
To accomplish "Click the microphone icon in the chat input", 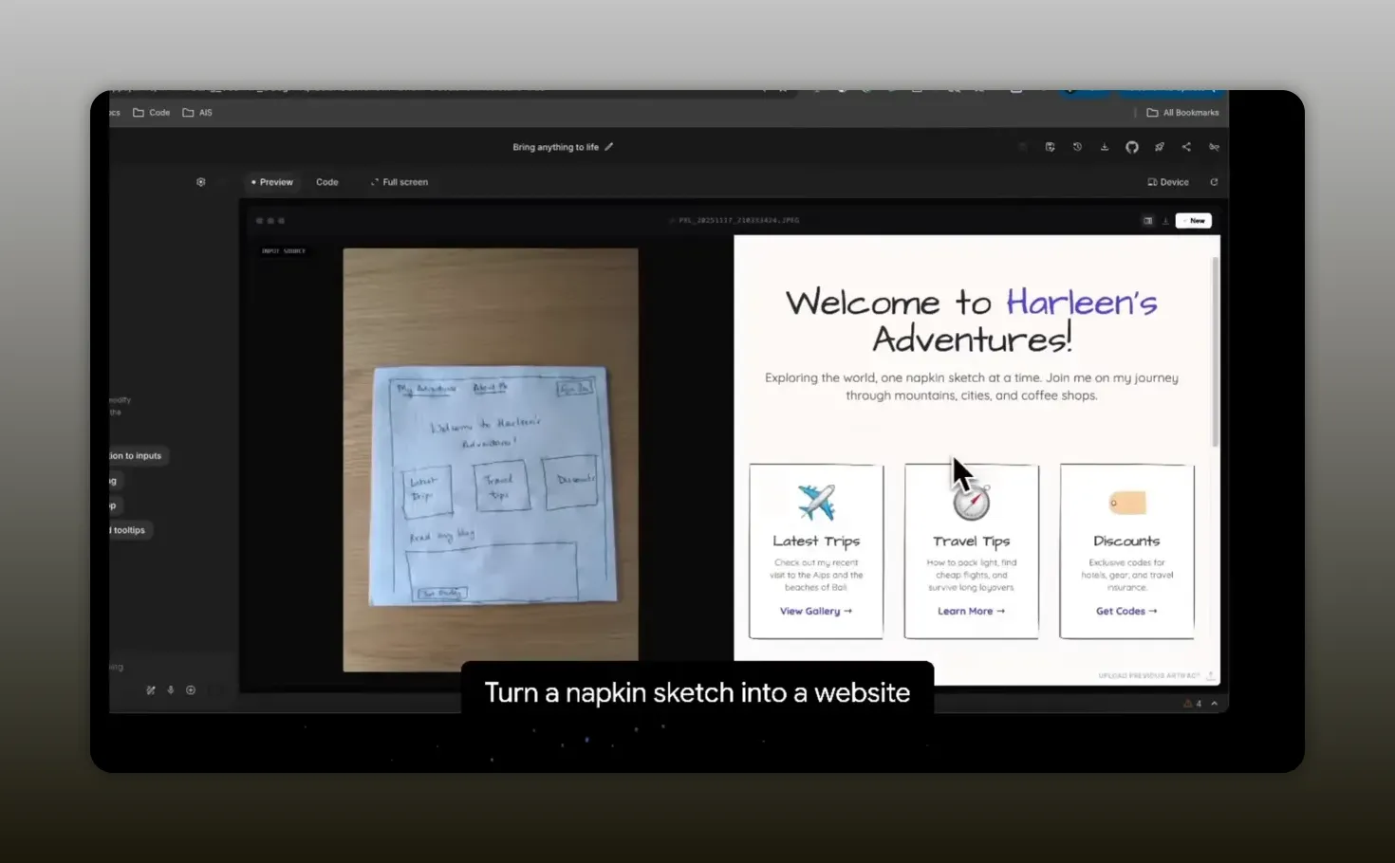I will (x=171, y=690).
